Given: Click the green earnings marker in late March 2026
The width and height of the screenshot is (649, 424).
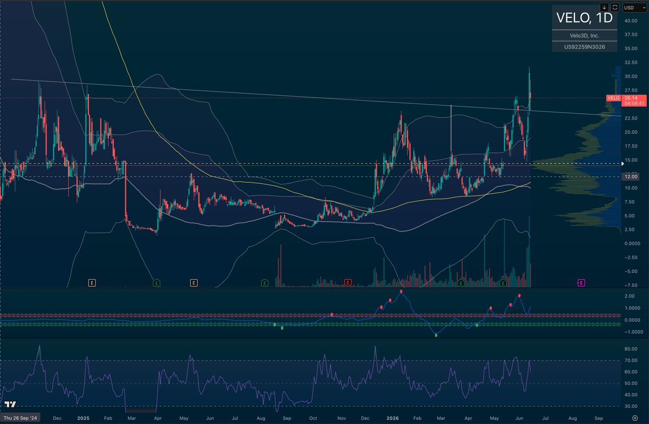Looking at the screenshot, I should pyautogui.click(x=461, y=282).
